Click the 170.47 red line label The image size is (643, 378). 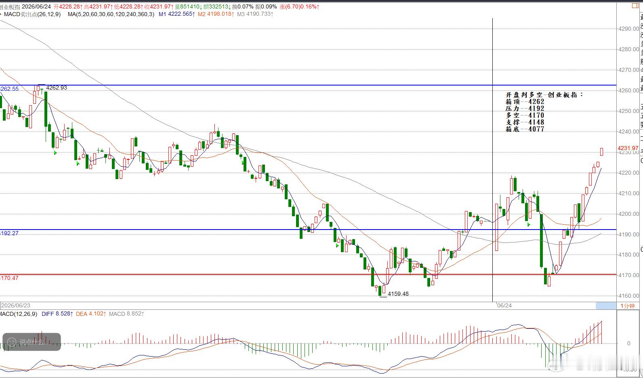point(9,278)
